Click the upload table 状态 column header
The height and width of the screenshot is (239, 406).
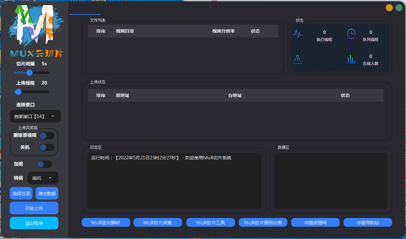tap(345, 95)
